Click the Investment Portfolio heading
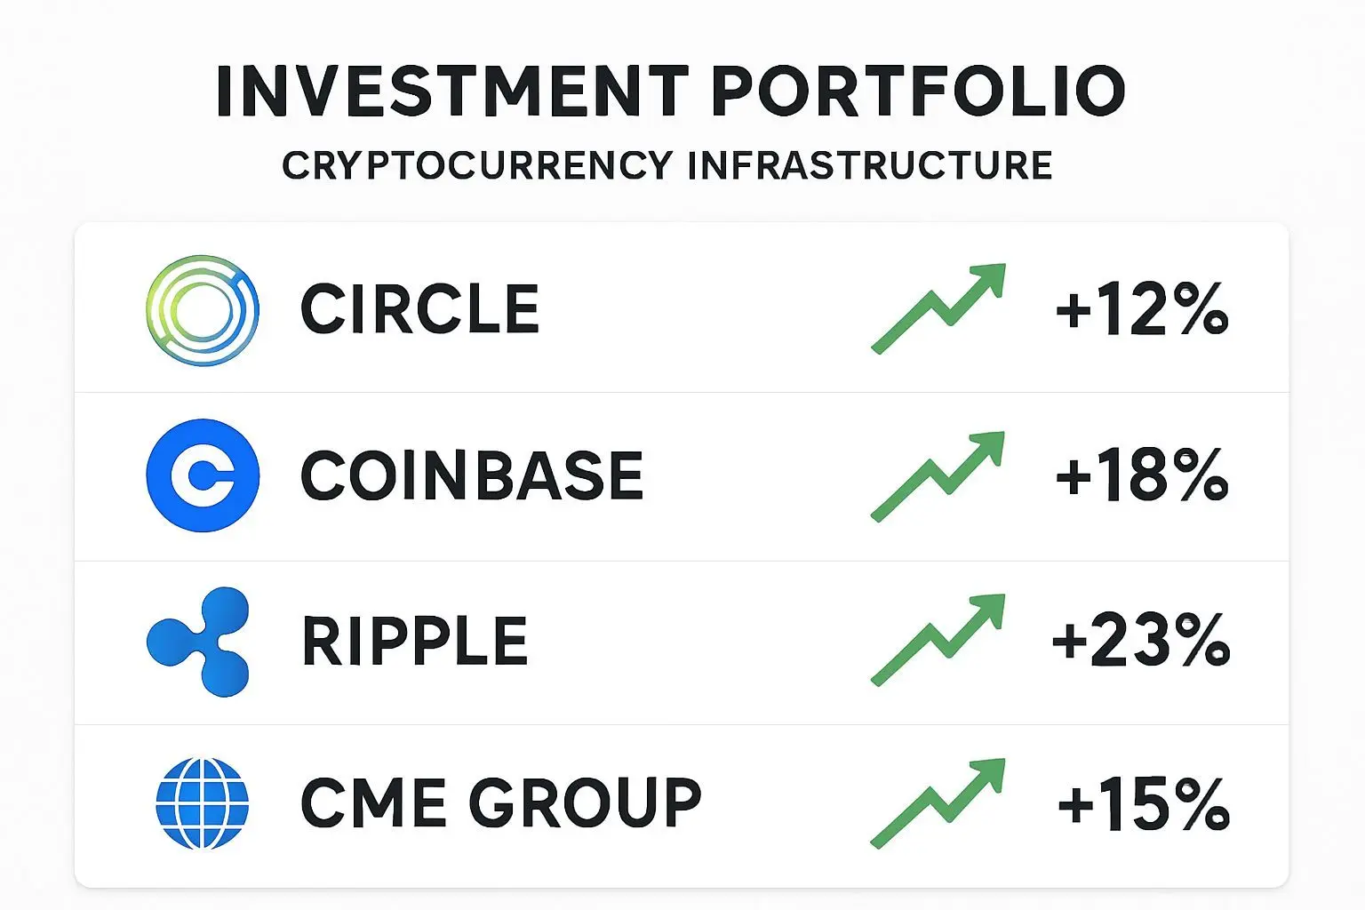 click(671, 91)
